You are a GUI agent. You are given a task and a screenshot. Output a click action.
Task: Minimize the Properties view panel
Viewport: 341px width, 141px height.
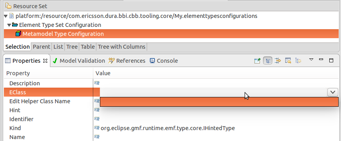pyautogui.click(x=321, y=59)
